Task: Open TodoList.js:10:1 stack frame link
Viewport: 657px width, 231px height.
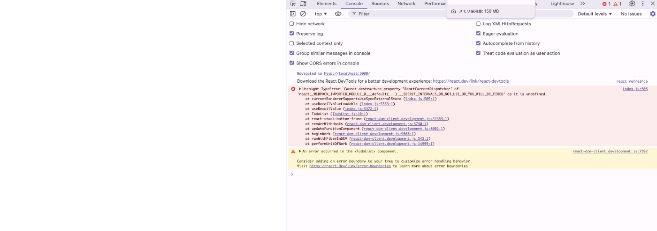Action: coord(349,114)
